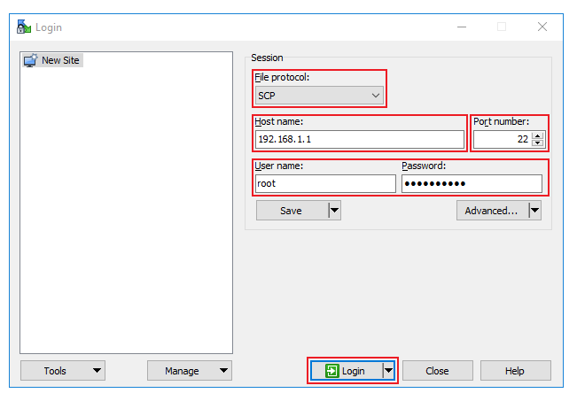Open the File protocol SCP dropdown
The height and width of the screenshot is (401, 577).
tap(320, 95)
